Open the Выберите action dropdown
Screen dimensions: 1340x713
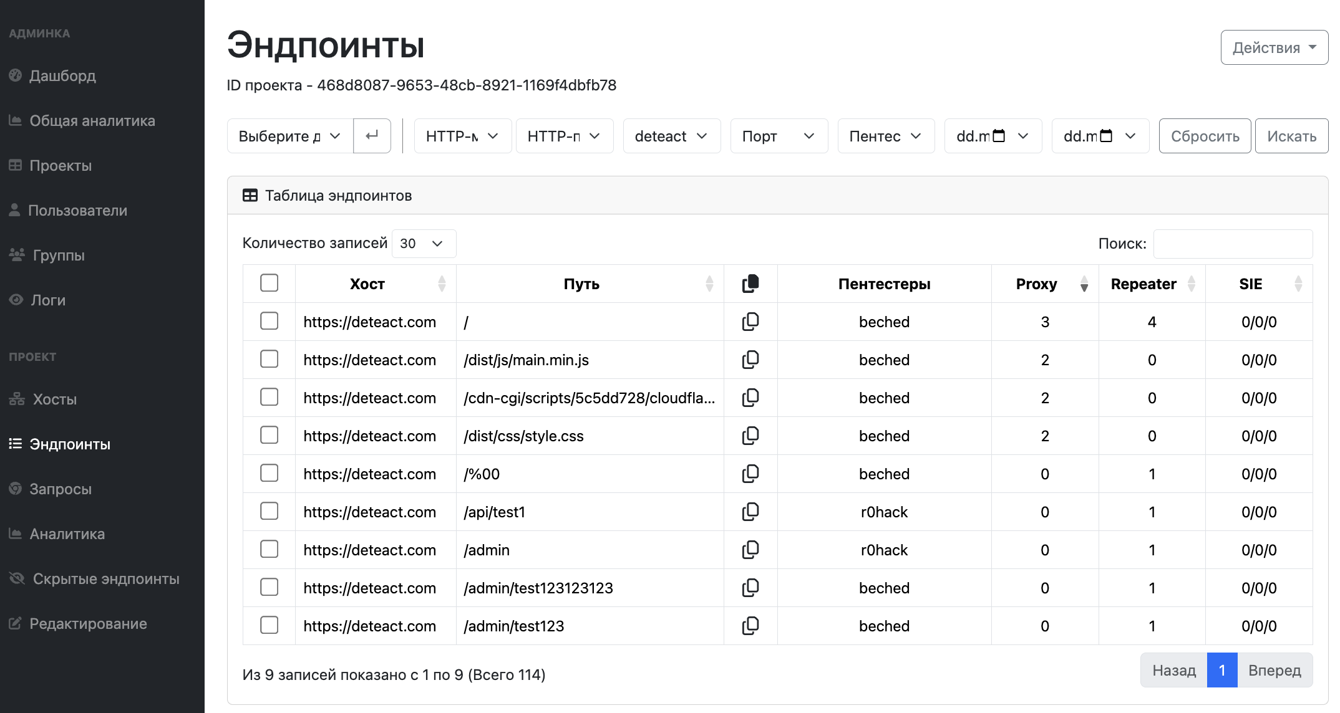(x=290, y=136)
